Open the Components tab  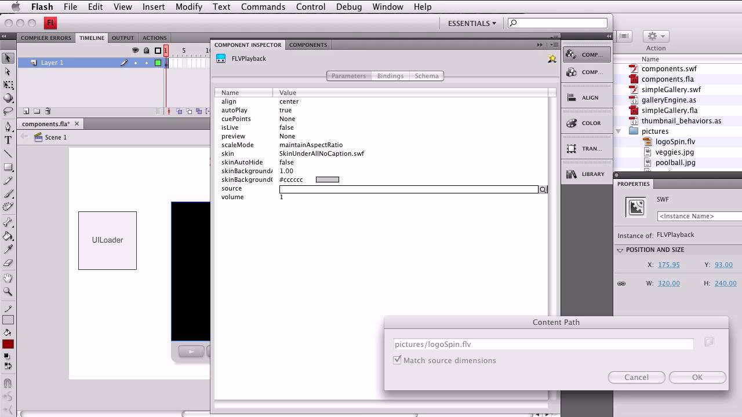coord(308,45)
